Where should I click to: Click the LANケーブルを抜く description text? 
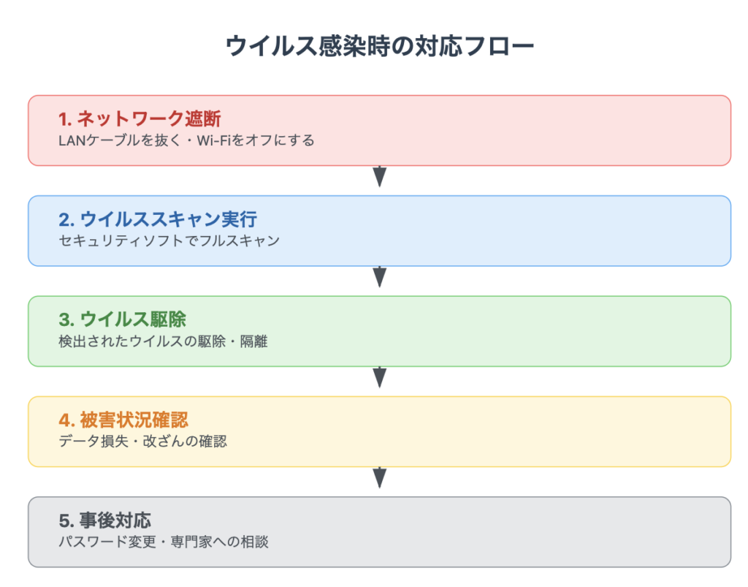coord(120,140)
